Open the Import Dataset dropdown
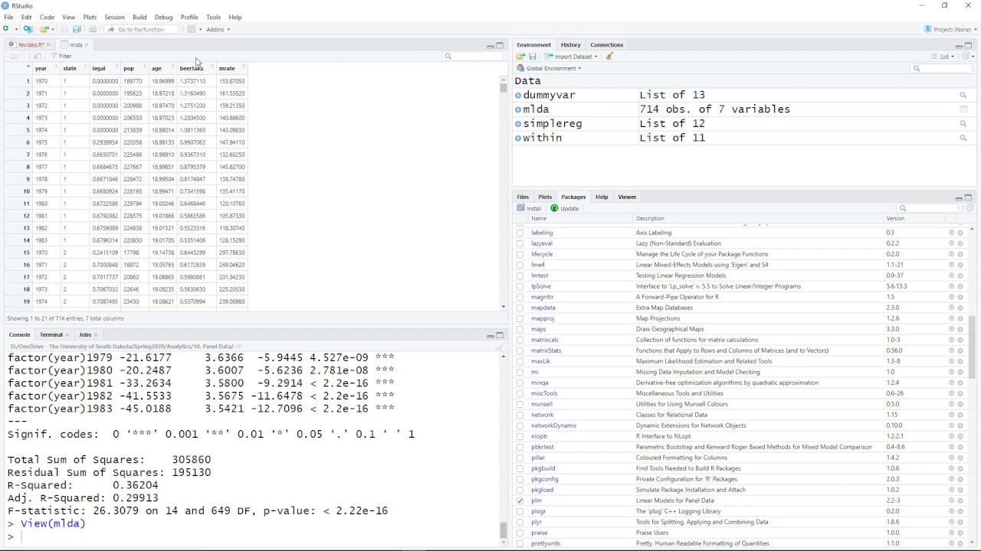Viewport: 981px width, 551px height. [x=571, y=56]
